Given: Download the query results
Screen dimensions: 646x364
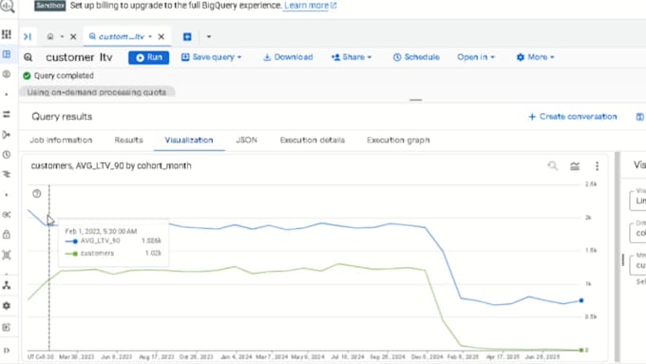Looking at the screenshot, I should pyautogui.click(x=288, y=57).
